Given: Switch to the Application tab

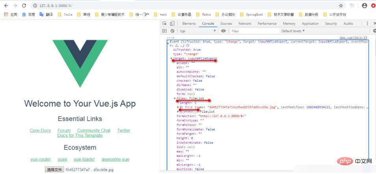Looking at the screenshot, I should 310,24.
